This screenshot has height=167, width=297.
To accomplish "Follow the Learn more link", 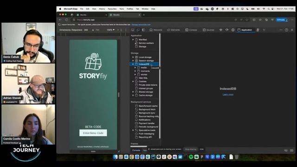I will pyautogui.click(x=228, y=95).
